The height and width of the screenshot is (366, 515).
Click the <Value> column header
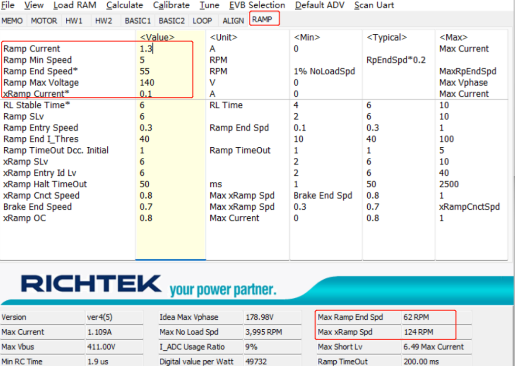[157, 38]
